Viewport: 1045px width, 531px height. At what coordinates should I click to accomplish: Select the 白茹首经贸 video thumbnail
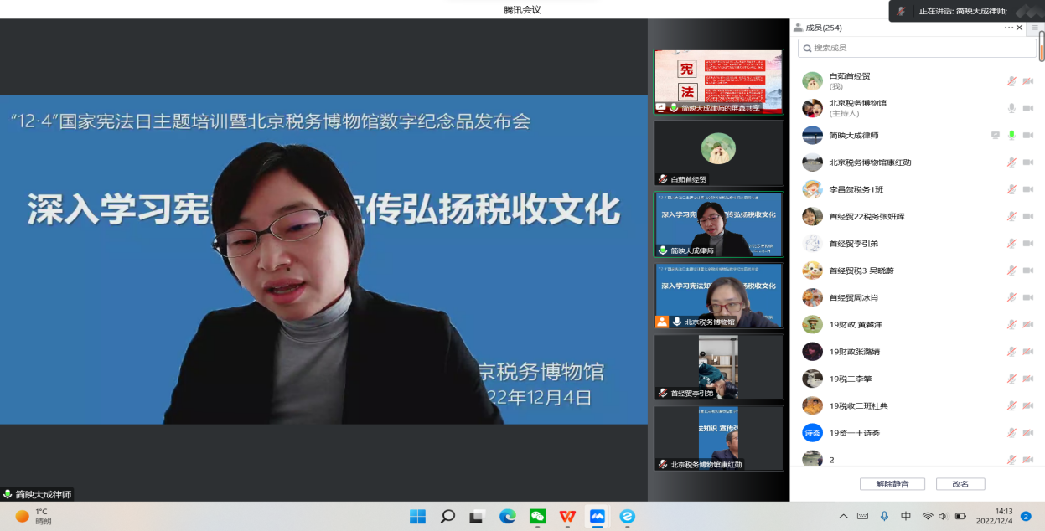coord(718,152)
